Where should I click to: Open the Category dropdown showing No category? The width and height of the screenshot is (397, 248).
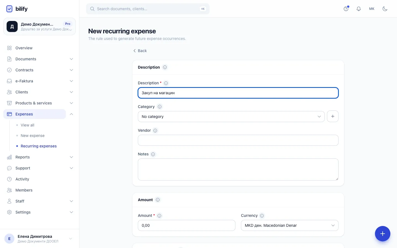point(231,117)
